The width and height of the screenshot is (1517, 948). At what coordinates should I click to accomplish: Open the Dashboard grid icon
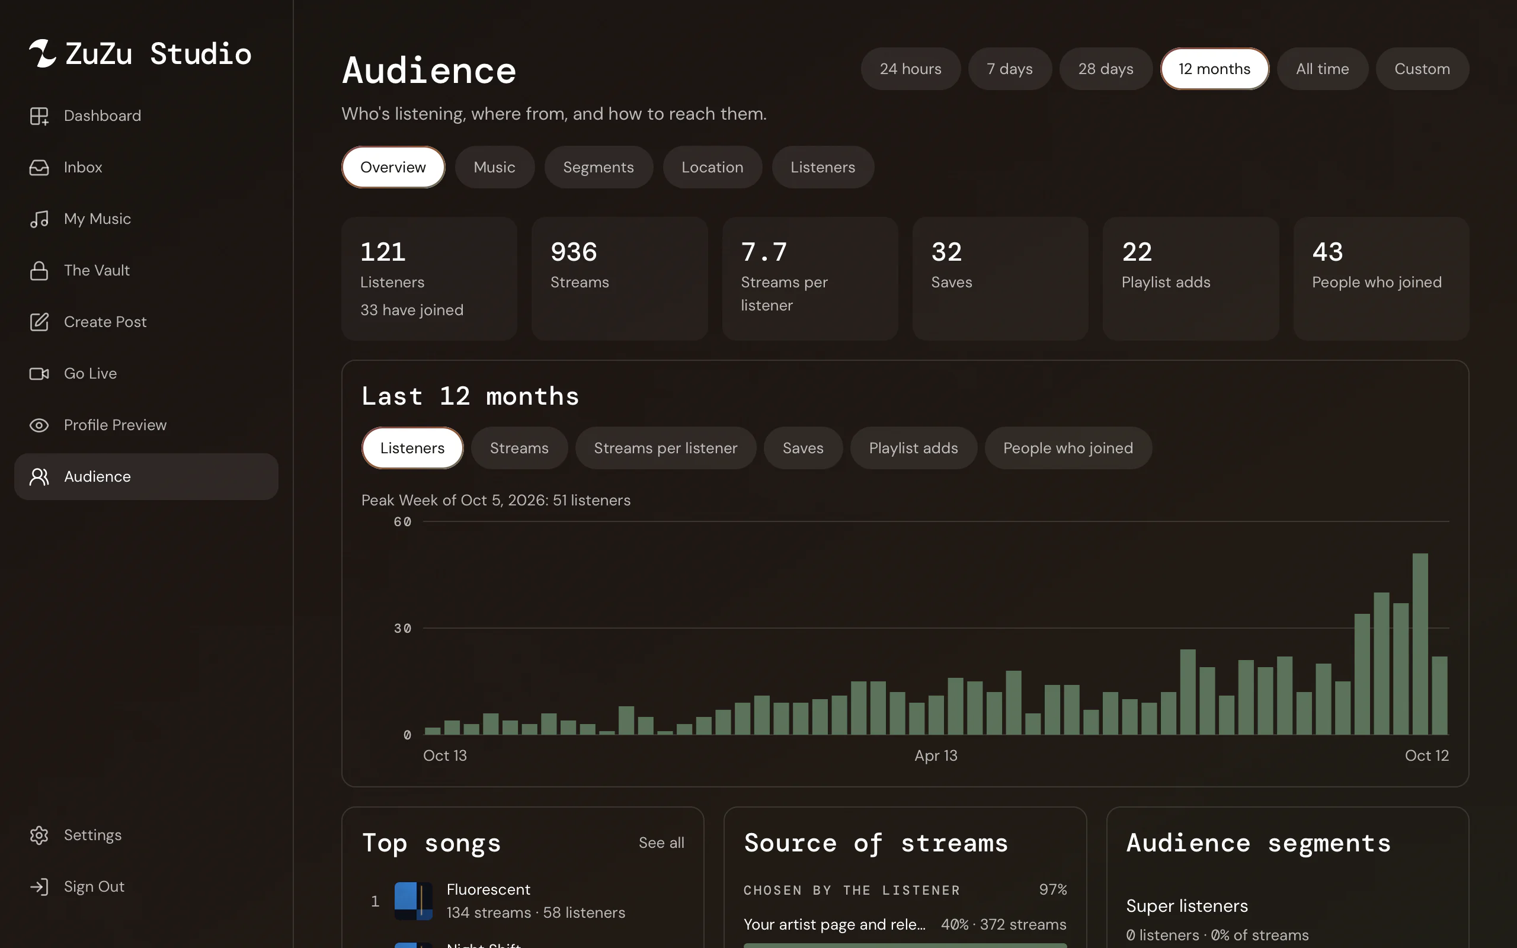click(39, 116)
